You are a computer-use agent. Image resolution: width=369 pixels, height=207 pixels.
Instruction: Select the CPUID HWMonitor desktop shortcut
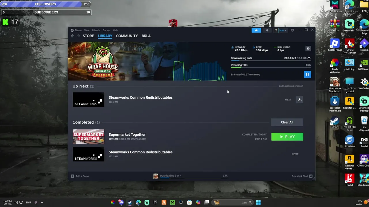tap(349, 47)
